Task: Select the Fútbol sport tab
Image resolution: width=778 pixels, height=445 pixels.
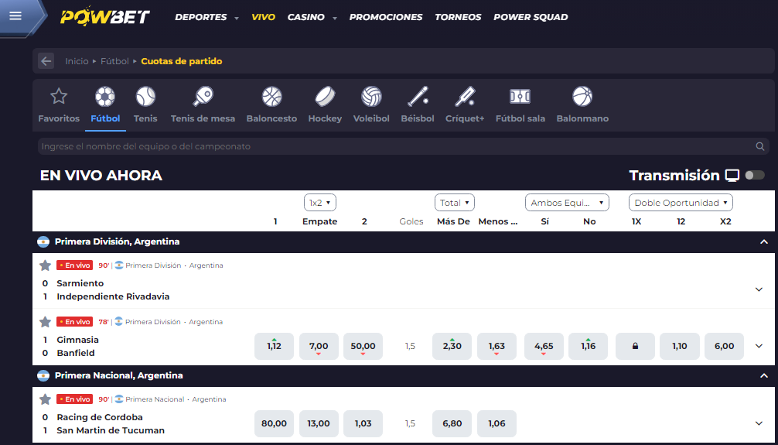Action: tap(105, 105)
